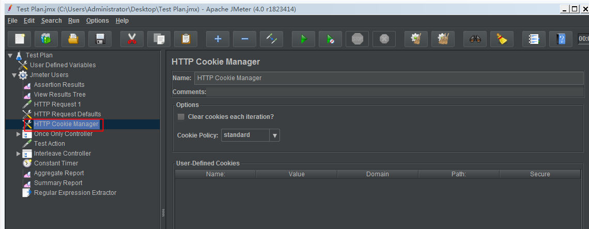This screenshot has height=229, width=589.
Task: Open the File menu
Action: tap(12, 21)
